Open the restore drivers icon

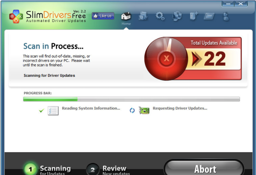pos(177,16)
